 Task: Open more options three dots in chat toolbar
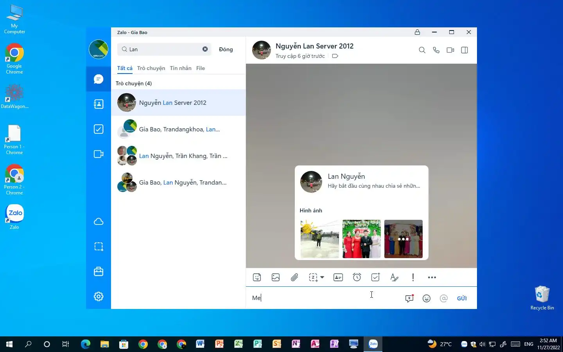pos(432,277)
